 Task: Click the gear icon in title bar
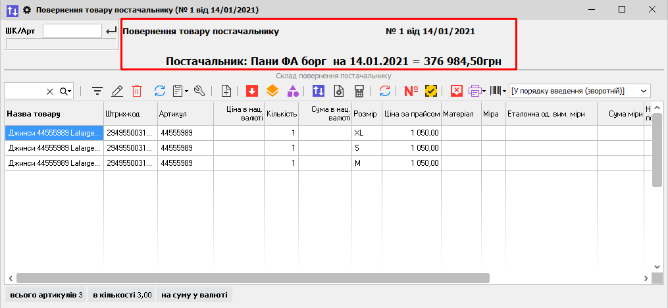[27, 9]
